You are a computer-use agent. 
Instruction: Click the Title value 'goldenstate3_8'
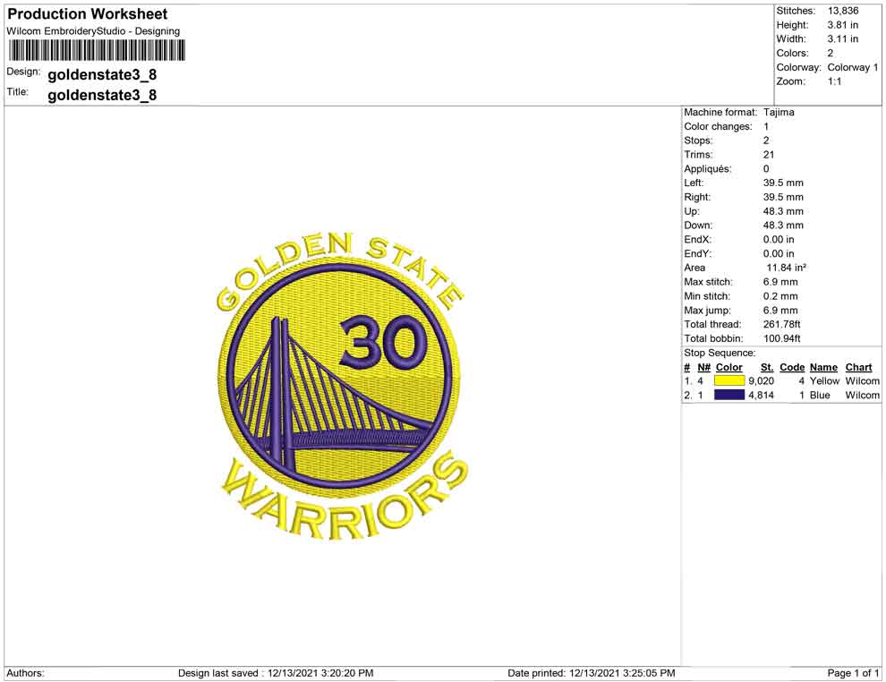(102, 95)
